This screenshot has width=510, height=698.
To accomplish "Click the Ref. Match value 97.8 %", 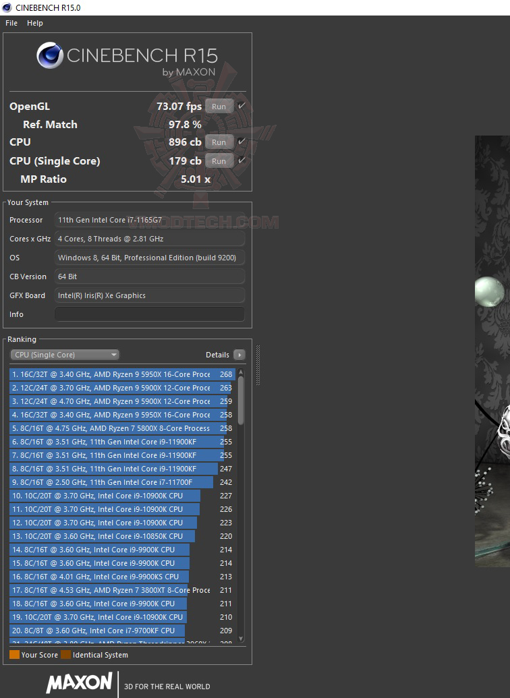I will point(185,125).
